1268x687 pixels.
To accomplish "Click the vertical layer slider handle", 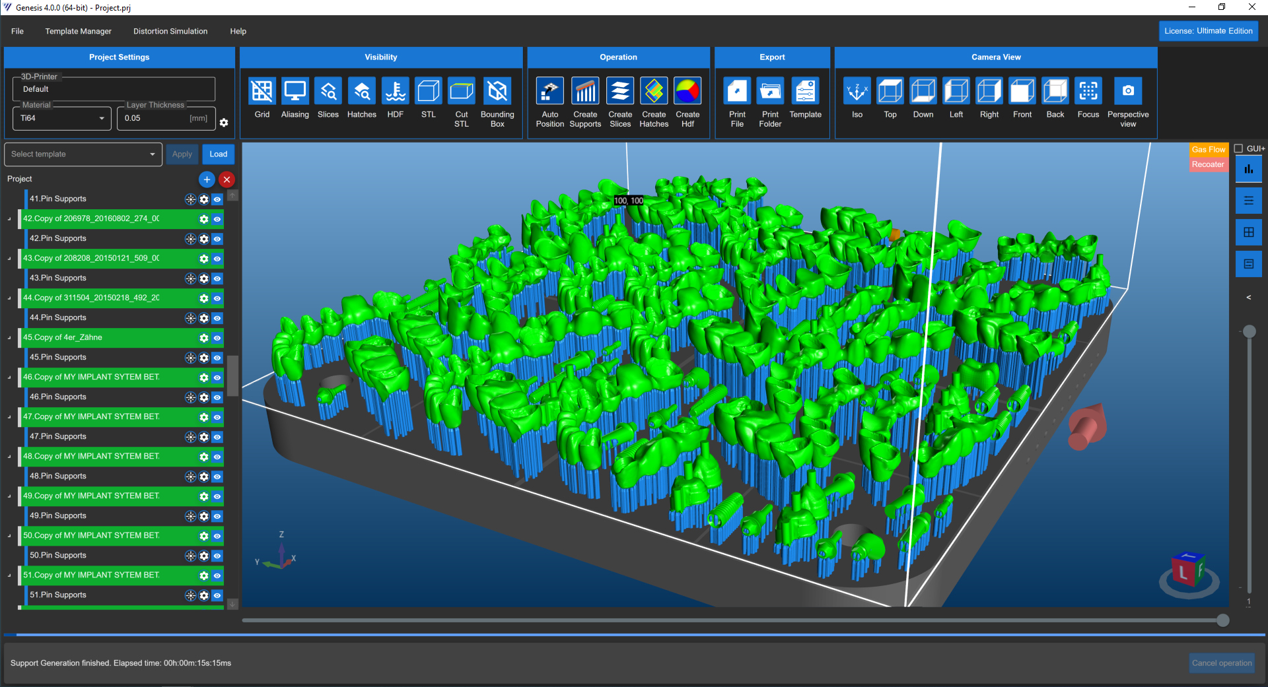I will point(1249,331).
